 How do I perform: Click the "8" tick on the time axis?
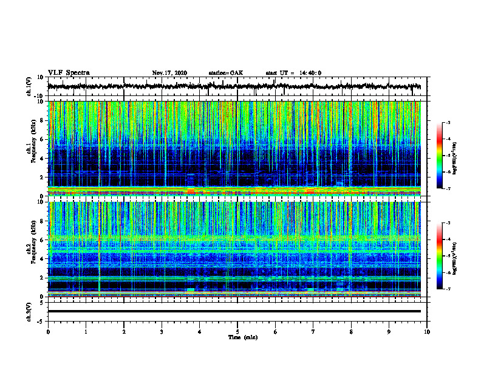(351, 332)
